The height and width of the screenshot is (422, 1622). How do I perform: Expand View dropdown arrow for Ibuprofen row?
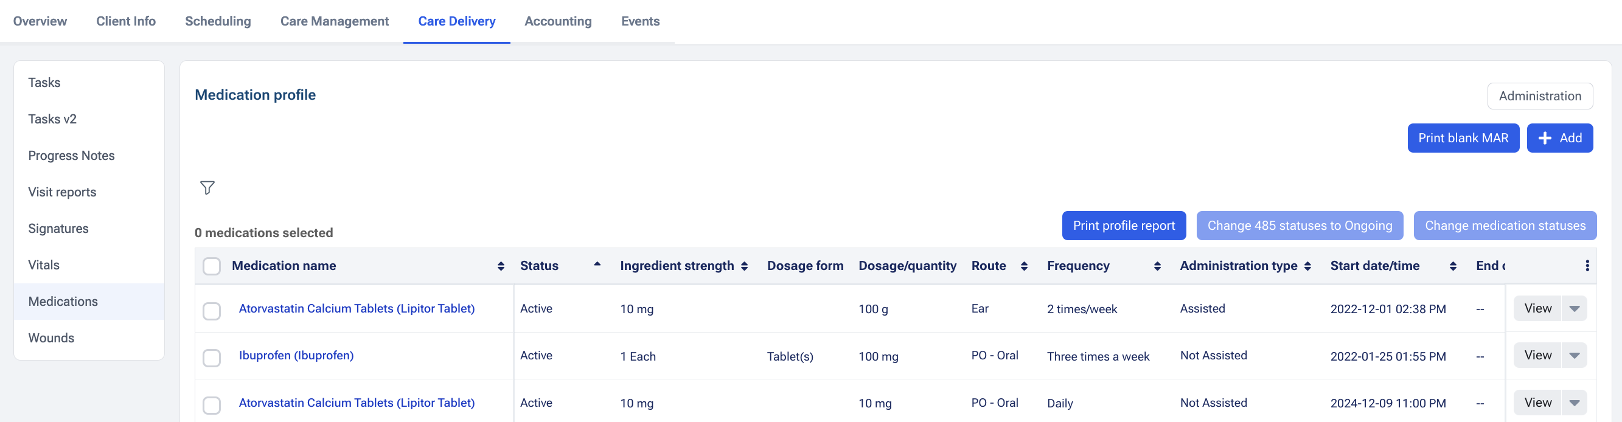click(1574, 355)
